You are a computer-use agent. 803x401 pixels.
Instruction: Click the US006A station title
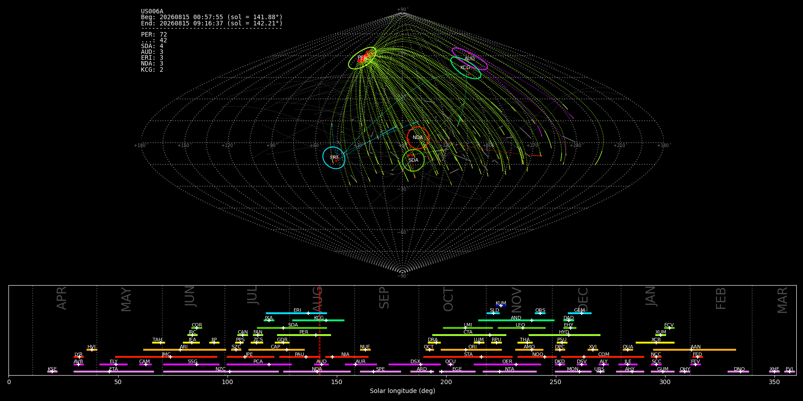(x=152, y=12)
